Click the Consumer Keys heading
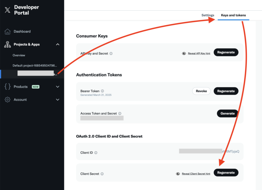 92,36
